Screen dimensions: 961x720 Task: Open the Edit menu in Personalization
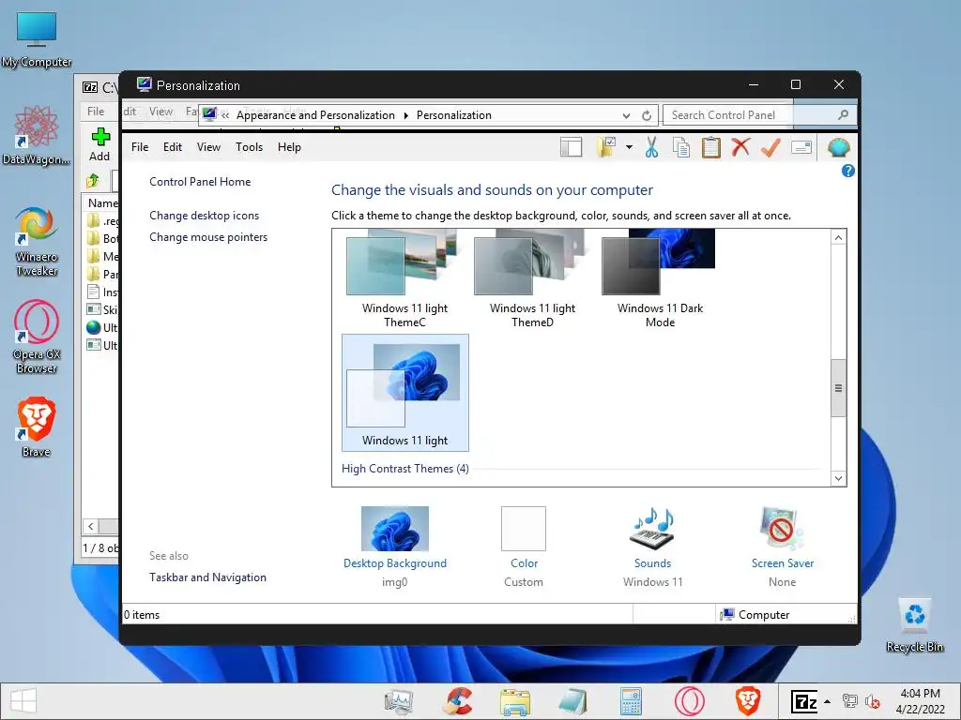click(x=173, y=147)
